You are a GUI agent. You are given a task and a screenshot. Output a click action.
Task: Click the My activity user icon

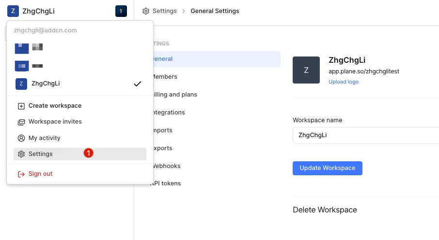pos(21,138)
